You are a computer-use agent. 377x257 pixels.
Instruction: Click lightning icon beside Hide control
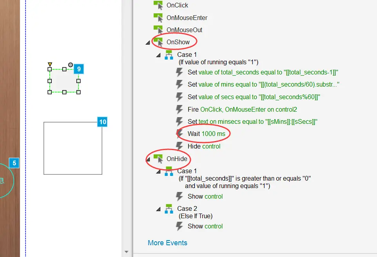(x=179, y=147)
